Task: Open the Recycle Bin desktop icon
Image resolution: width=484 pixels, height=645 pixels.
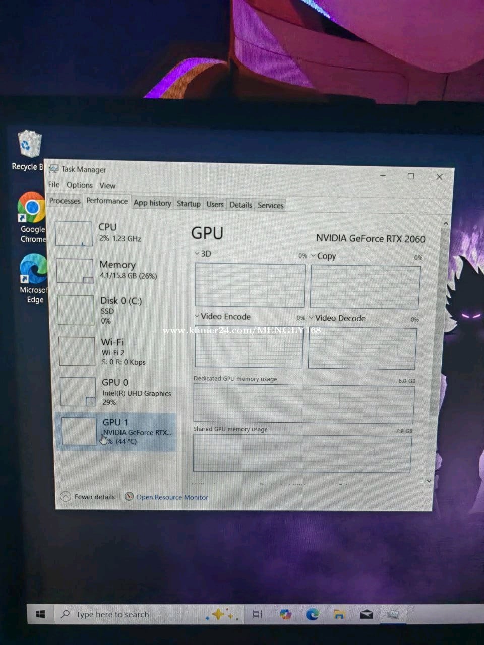Action: (29, 146)
